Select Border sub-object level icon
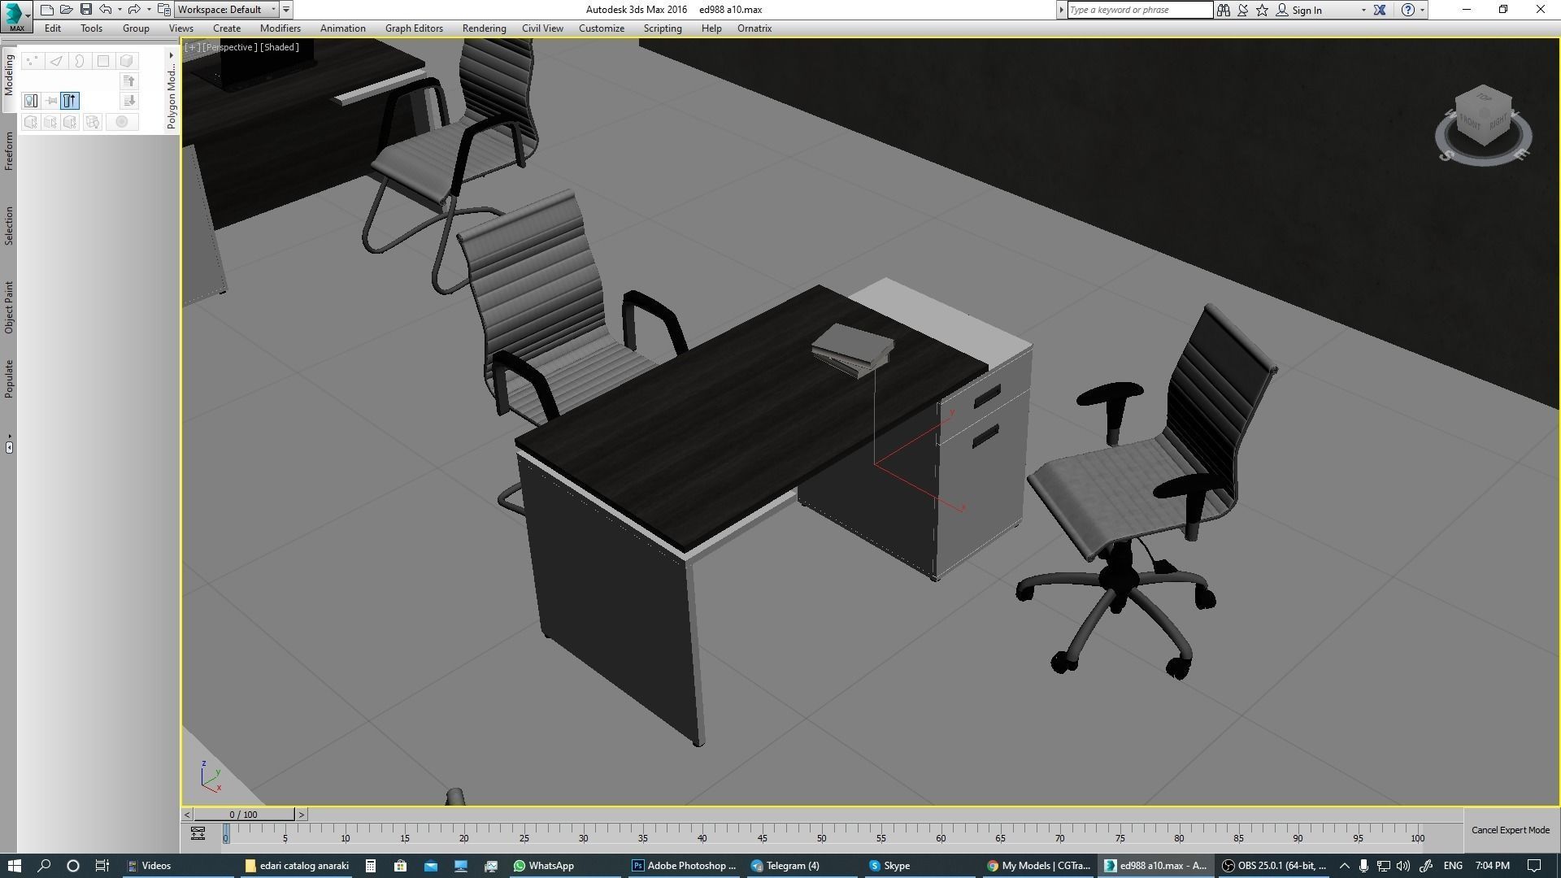The width and height of the screenshot is (1561, 878). pyautogui.click(x=79, y=61)
